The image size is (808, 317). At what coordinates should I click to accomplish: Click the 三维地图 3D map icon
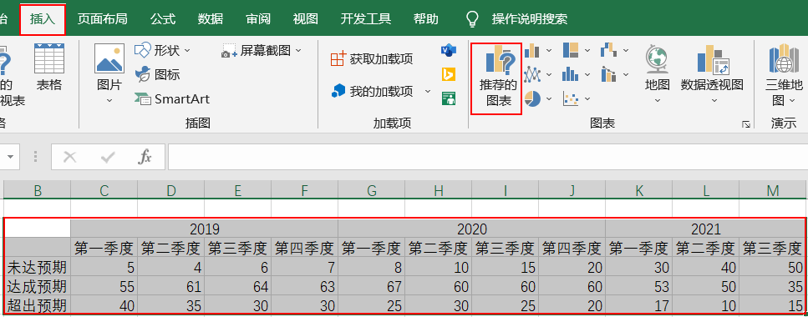point(784,58)
